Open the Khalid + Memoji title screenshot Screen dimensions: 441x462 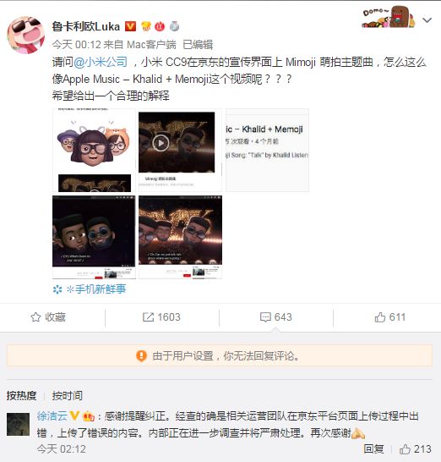click(x=267, y=150)
